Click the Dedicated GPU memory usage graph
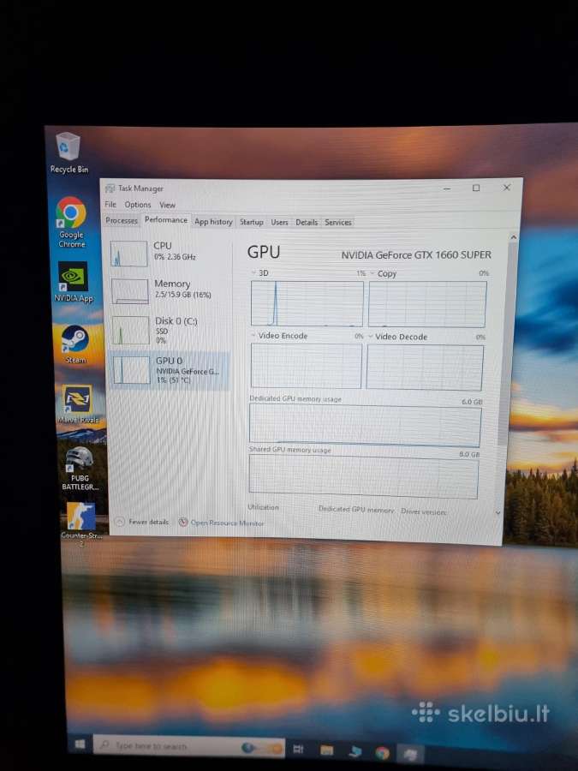 pos(365,426)
